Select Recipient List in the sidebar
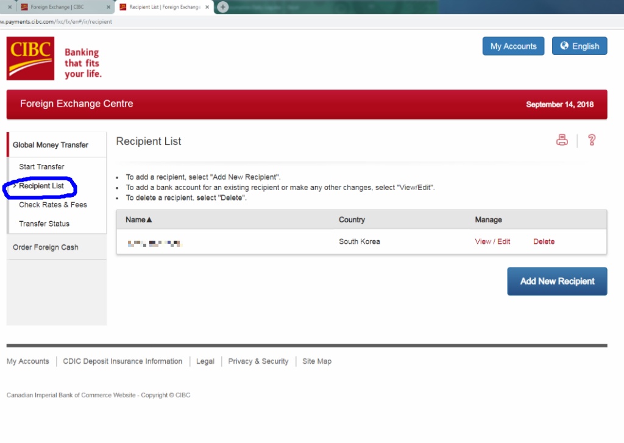The height and width of the screenshot is (443, 624). tap(41, 186)
